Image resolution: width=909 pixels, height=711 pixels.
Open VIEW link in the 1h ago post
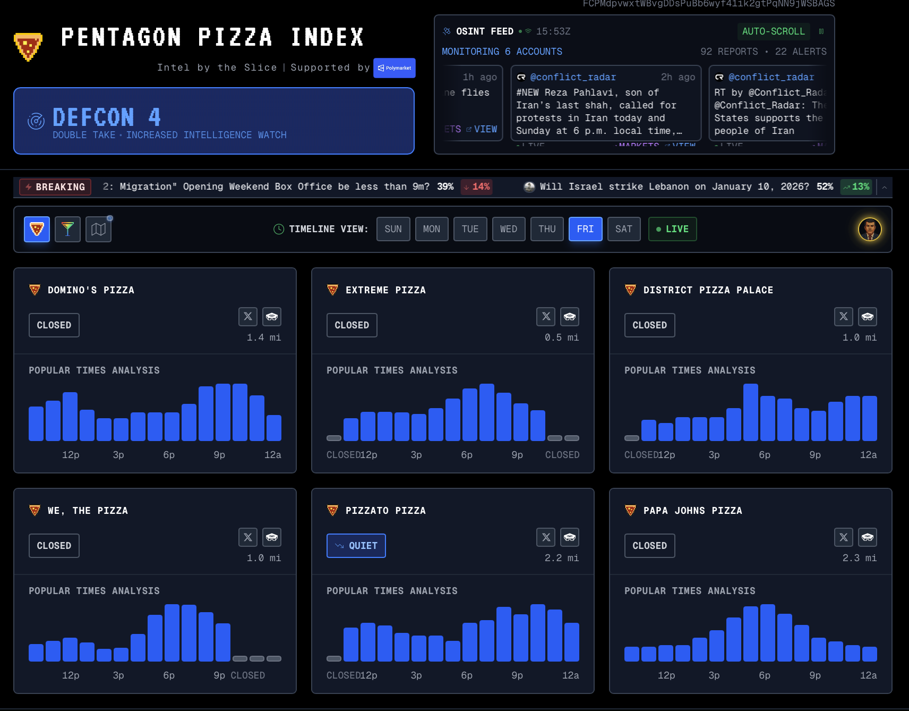coord(482,129)
